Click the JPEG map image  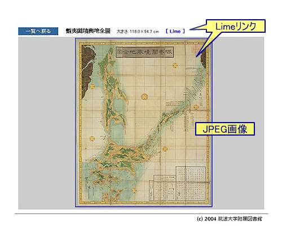pyautogui.click(x=144, y=123)
